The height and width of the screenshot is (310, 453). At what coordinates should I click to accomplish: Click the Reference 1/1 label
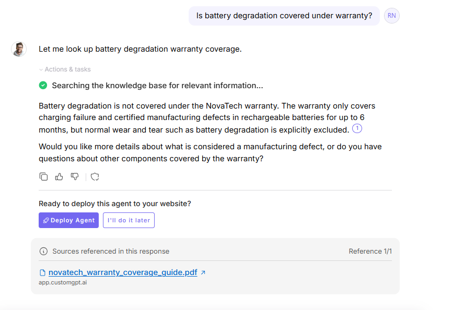coord(370,252)
